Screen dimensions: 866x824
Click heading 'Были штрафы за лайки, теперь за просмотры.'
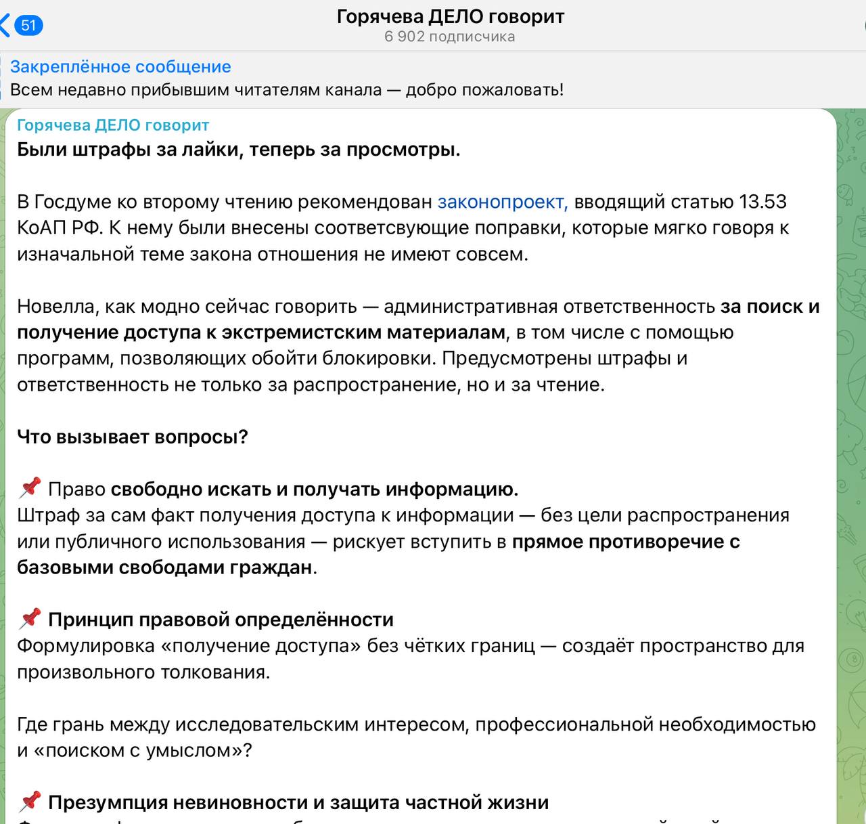pos(239,150)
